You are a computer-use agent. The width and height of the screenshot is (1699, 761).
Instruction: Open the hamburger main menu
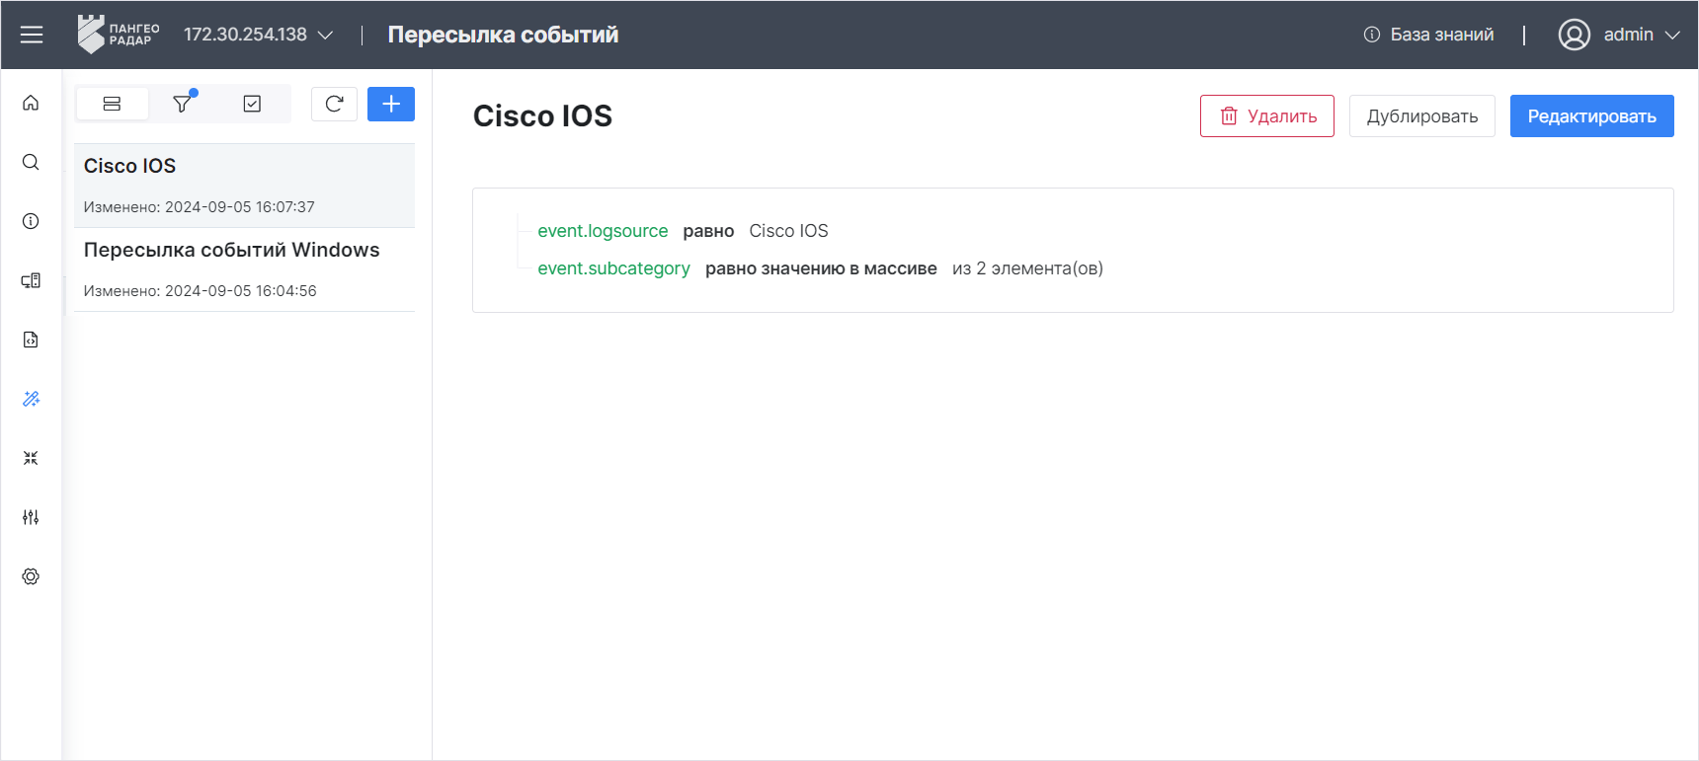point(32,35)
